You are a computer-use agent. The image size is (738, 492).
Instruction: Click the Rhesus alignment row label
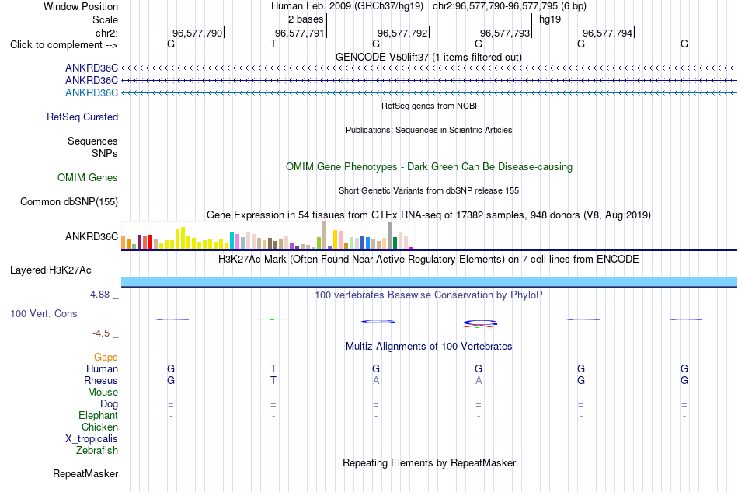tap(101, 380)
